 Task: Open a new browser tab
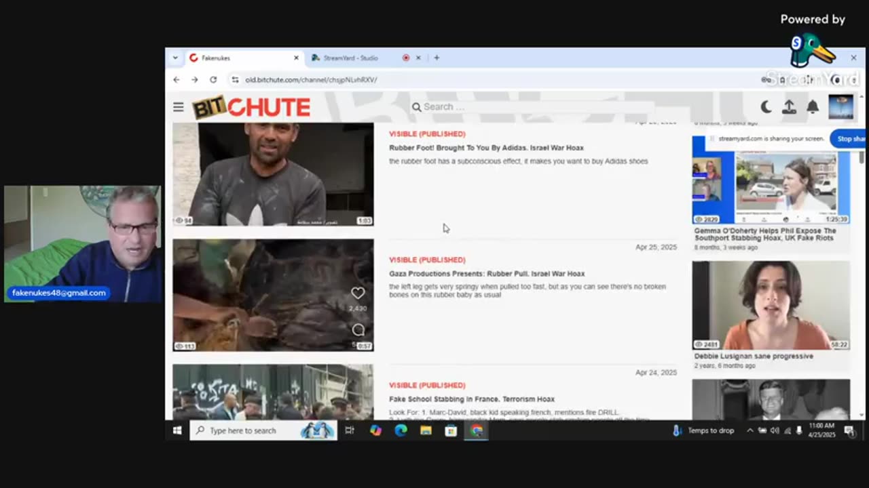pos(437,58)
